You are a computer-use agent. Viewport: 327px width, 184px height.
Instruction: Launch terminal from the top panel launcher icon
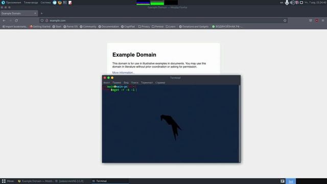[x=65, y=3]
